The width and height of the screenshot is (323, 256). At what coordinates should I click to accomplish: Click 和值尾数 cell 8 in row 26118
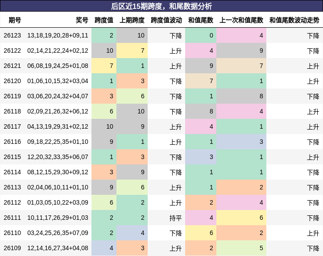(201, 111)
